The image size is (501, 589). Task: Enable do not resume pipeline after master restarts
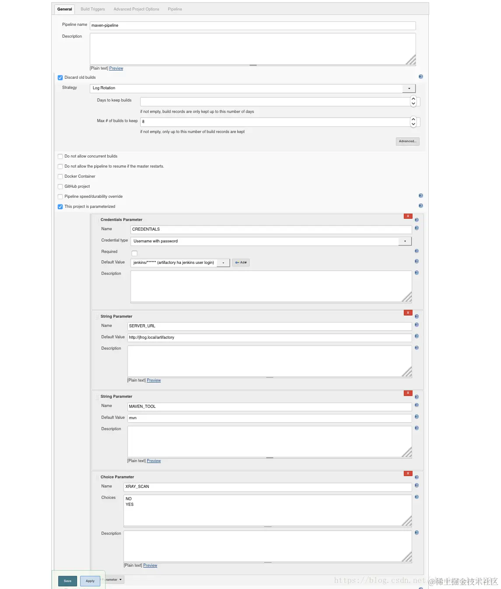pyautogui.click(x=60, y=166)
